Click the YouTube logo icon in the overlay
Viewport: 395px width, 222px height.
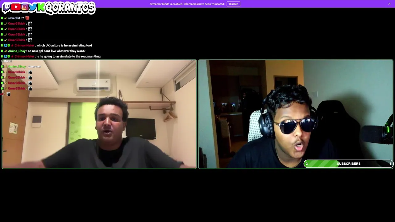click(16, 7)
